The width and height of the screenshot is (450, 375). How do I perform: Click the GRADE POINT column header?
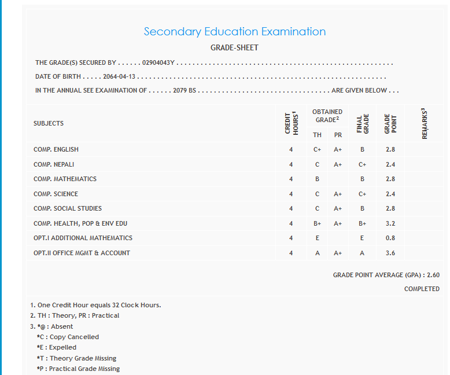pyautogui.click(x=390, y=124)
